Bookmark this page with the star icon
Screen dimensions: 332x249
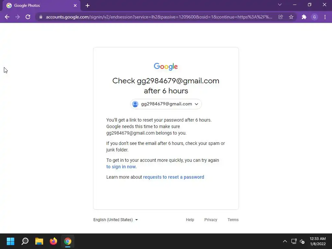291,17
